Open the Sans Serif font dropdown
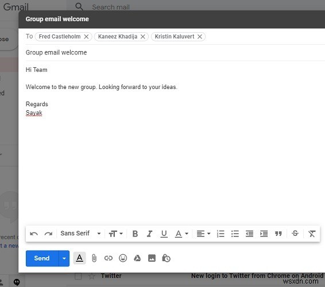This screenshot has height=287, width=325. pyautogui.click(x=80, y=234)
